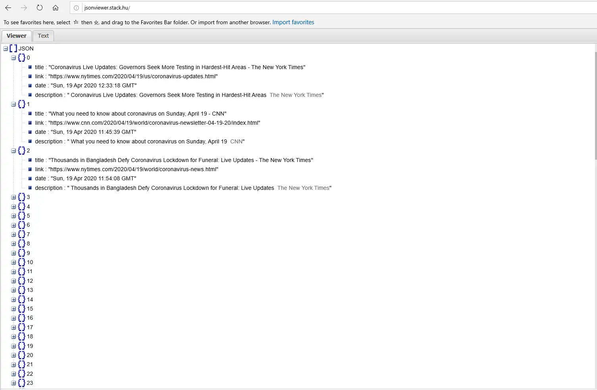
Task: Switch to the Text tab
Action: click(x=43, y=36)
